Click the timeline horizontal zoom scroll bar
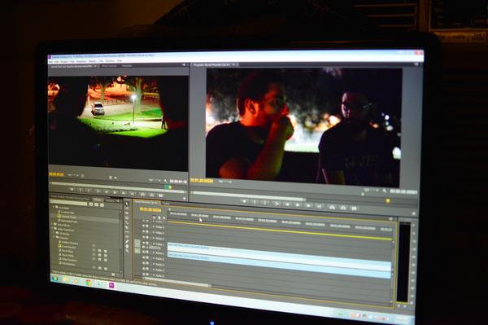Image resolution: width=488 pixels, height=325 pixels. click(x=177, y=283)
